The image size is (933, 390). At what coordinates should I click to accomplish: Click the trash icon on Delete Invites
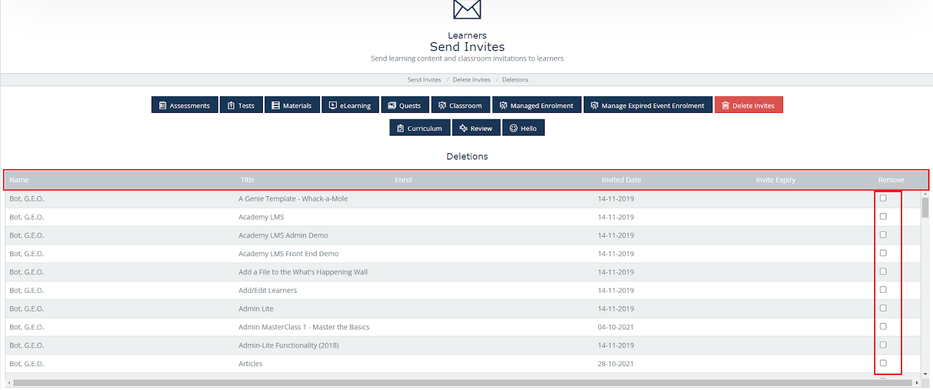(x=725, y=105)
